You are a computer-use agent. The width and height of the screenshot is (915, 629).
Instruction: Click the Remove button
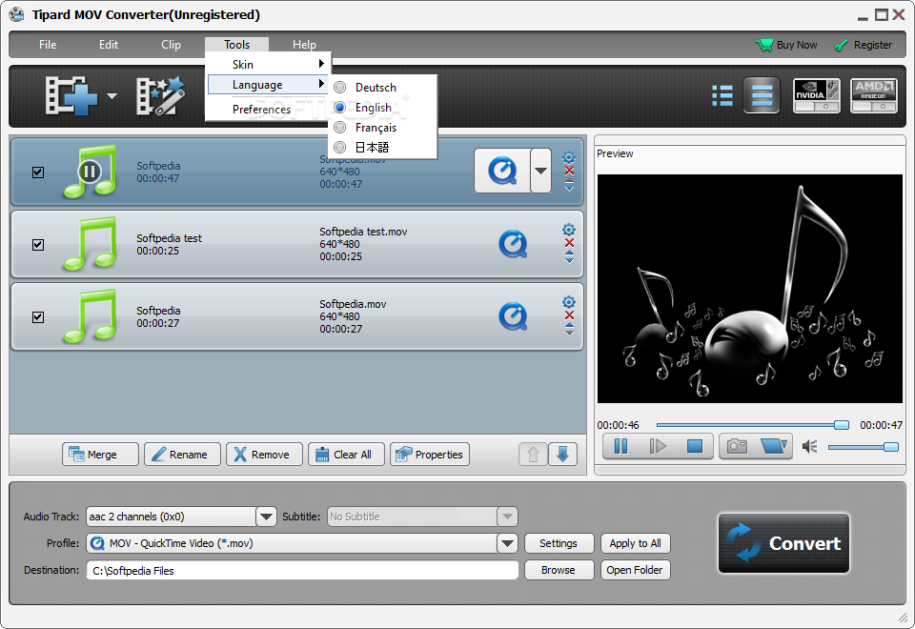click(x=264, y=454)
